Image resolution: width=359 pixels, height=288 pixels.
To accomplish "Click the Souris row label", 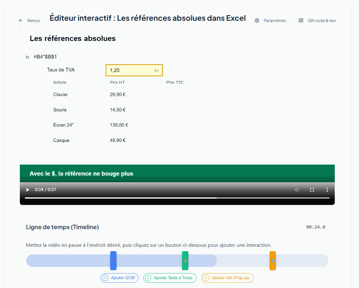I will [60, 110].
